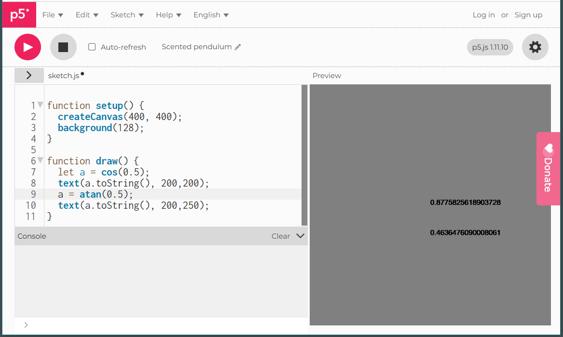The height and width of the screenshot is (337, 563).
Task: Collapse the draw function fold arrow
Action: pos(41,161)
